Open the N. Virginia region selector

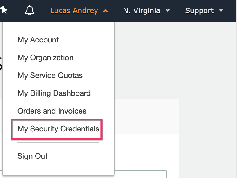pyautogui.click(x=142, y=11)
